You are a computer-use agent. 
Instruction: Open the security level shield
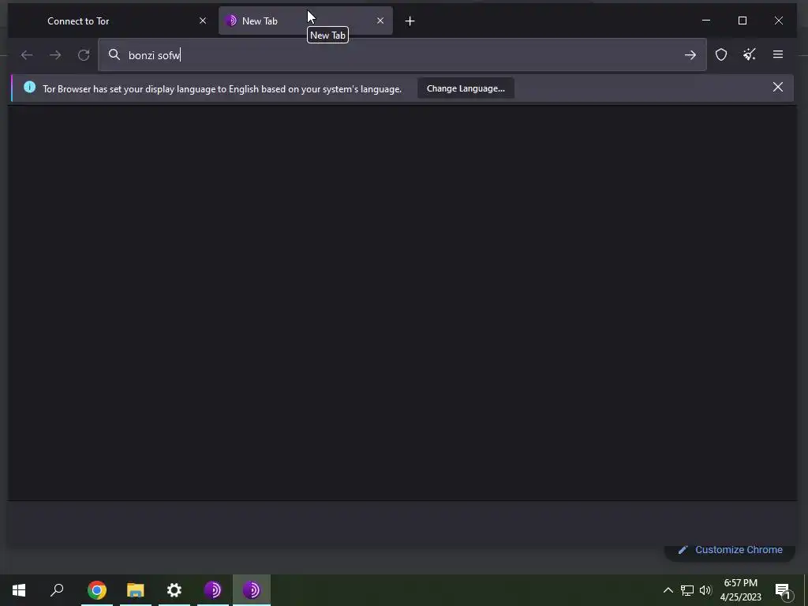click(721, 54)
